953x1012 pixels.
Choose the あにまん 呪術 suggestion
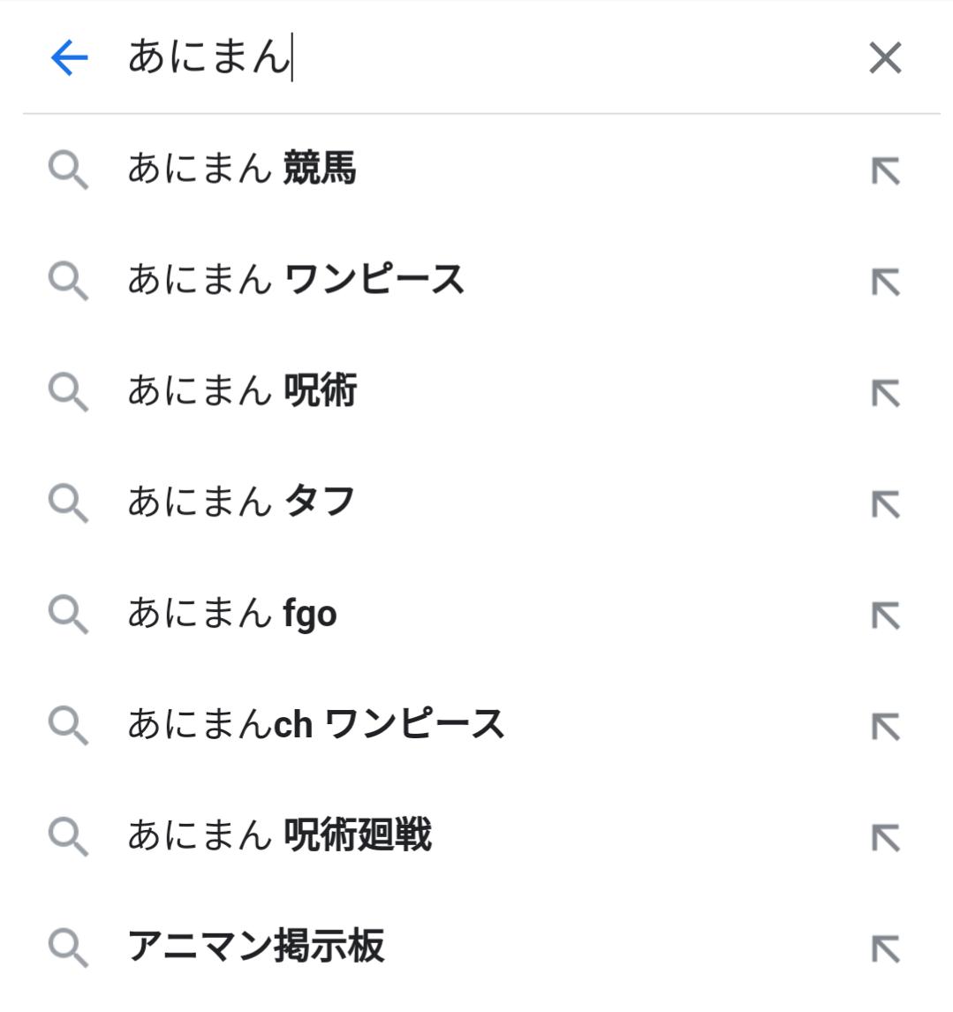tap(242, 391)
